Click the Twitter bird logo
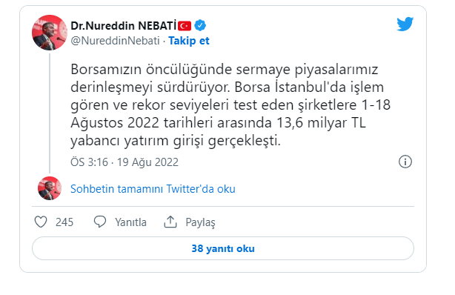 [x=405, y=24]
